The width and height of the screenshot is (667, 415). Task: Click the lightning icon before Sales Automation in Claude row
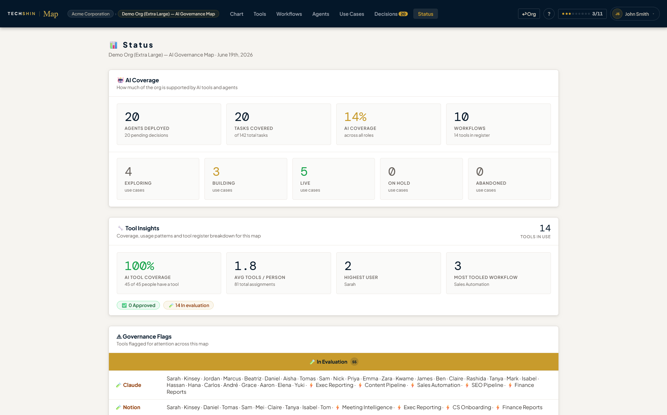click(x=413, y=385)
